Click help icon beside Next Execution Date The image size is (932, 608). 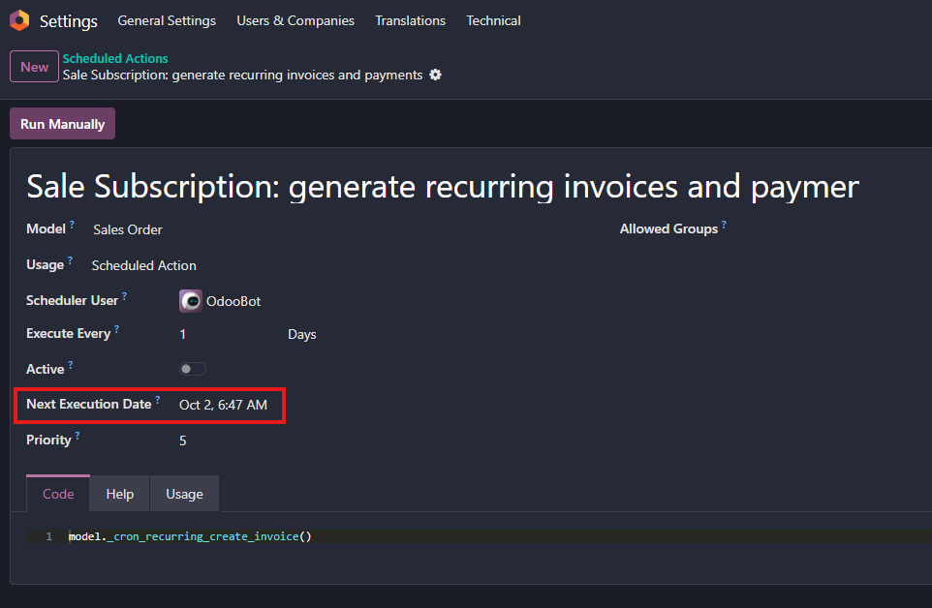[x=158, y=400]
